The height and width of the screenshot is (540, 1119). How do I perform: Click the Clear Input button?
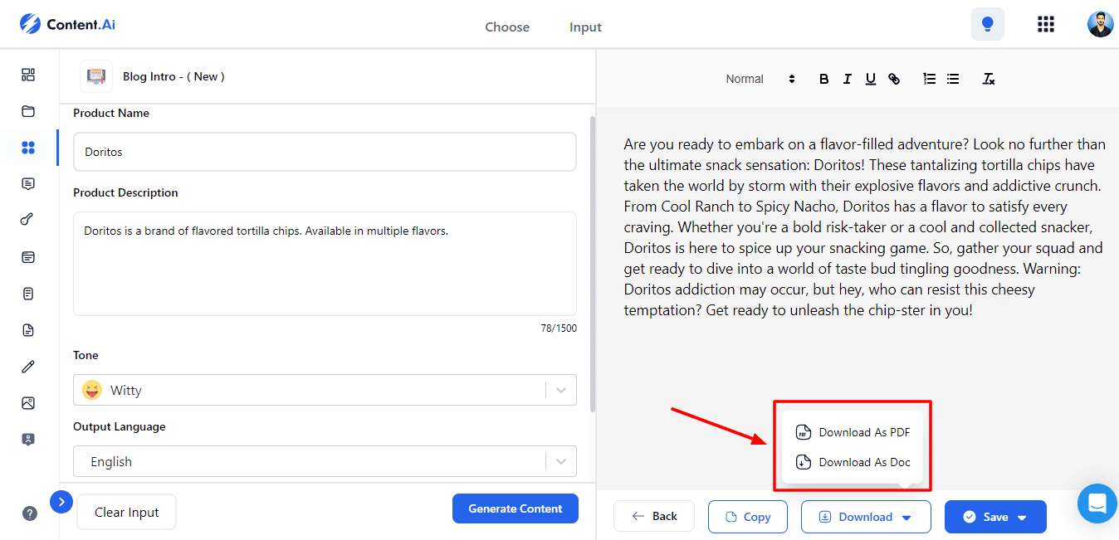(126, 513)
